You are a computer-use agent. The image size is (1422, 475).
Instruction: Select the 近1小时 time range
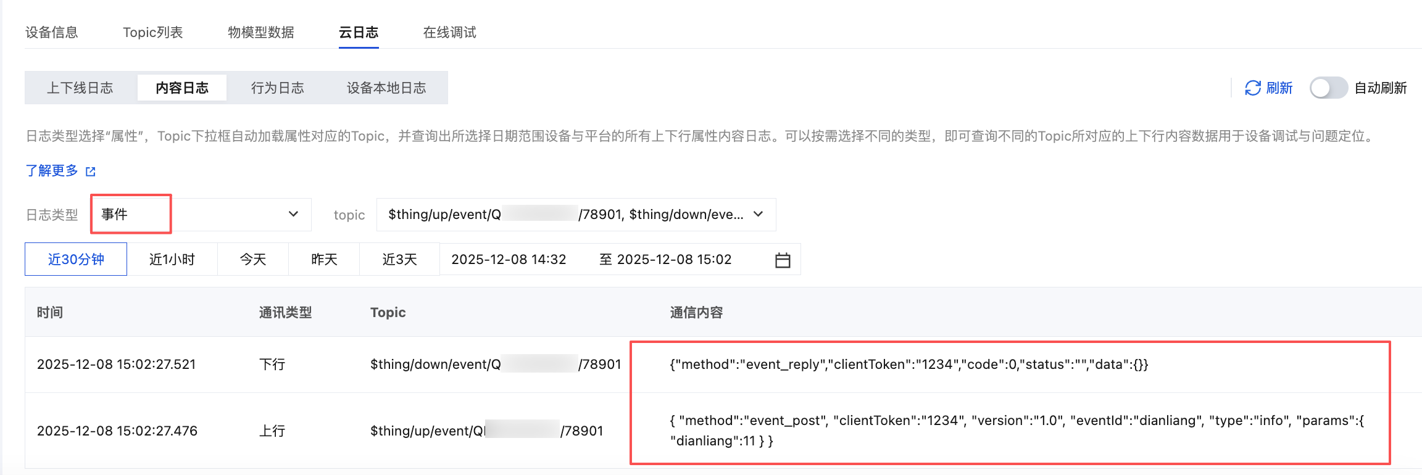[172, 260]
